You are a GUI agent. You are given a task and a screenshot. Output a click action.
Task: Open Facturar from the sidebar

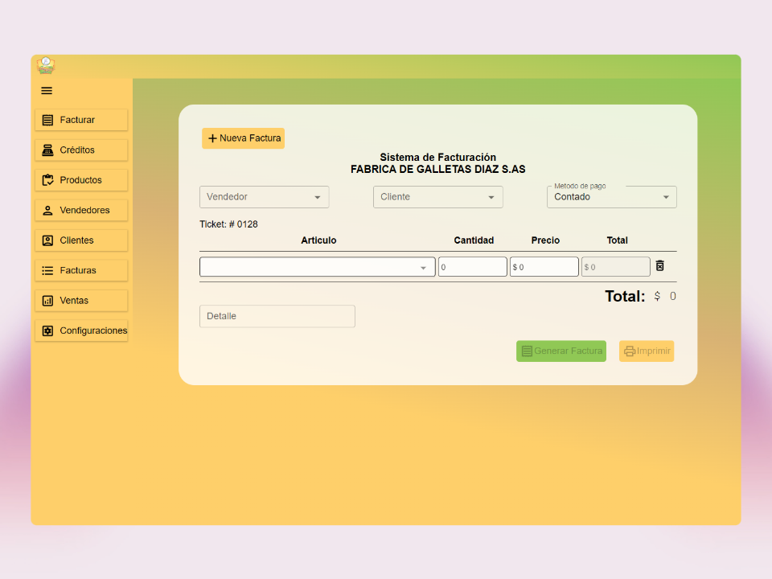pos(81,120)
